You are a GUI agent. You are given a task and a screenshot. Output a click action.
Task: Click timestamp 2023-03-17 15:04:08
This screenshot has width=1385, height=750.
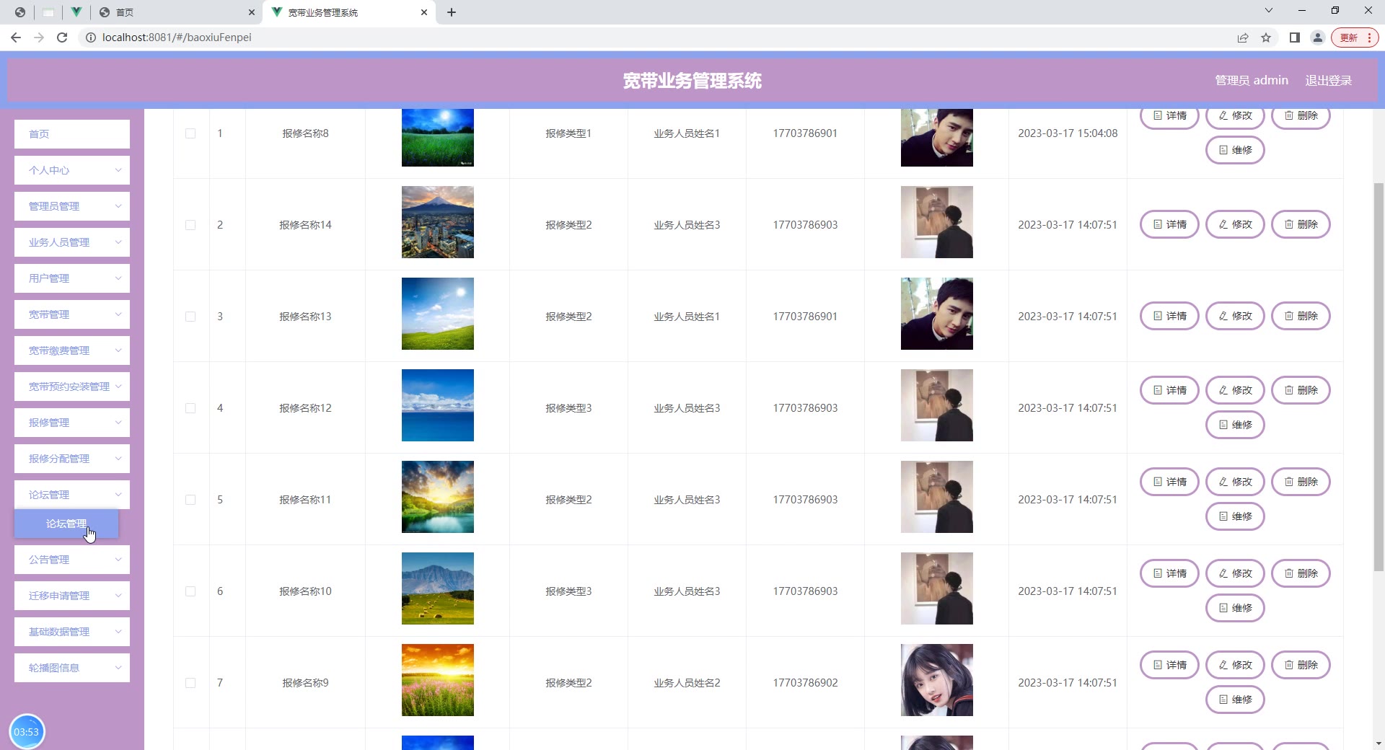pyautogui.click(x=1068, y=133)
